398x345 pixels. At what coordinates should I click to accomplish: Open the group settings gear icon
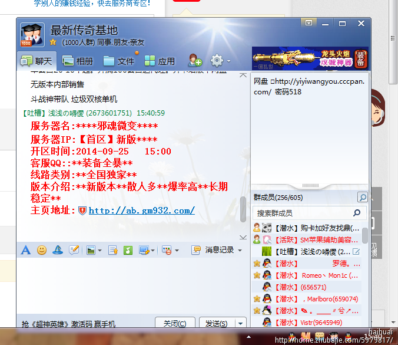(x=217, y=61)
